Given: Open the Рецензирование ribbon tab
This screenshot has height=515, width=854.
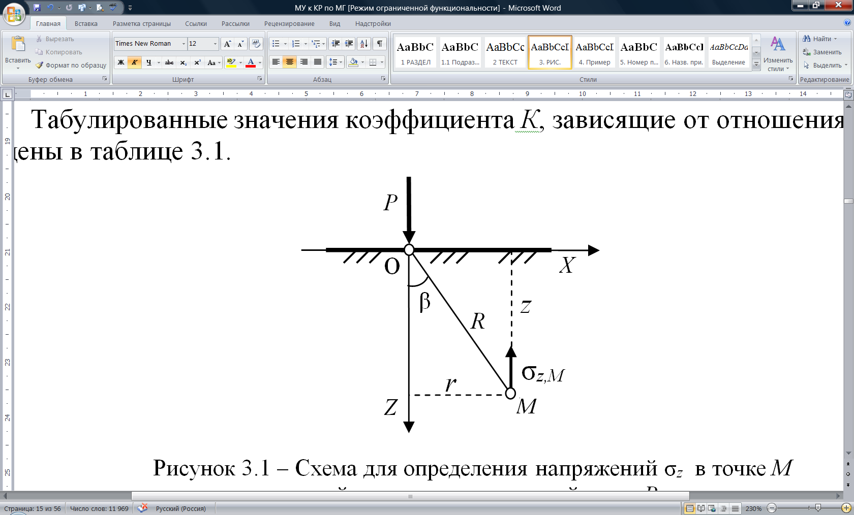Looking at the screenshot, I should tap(289, 23).
